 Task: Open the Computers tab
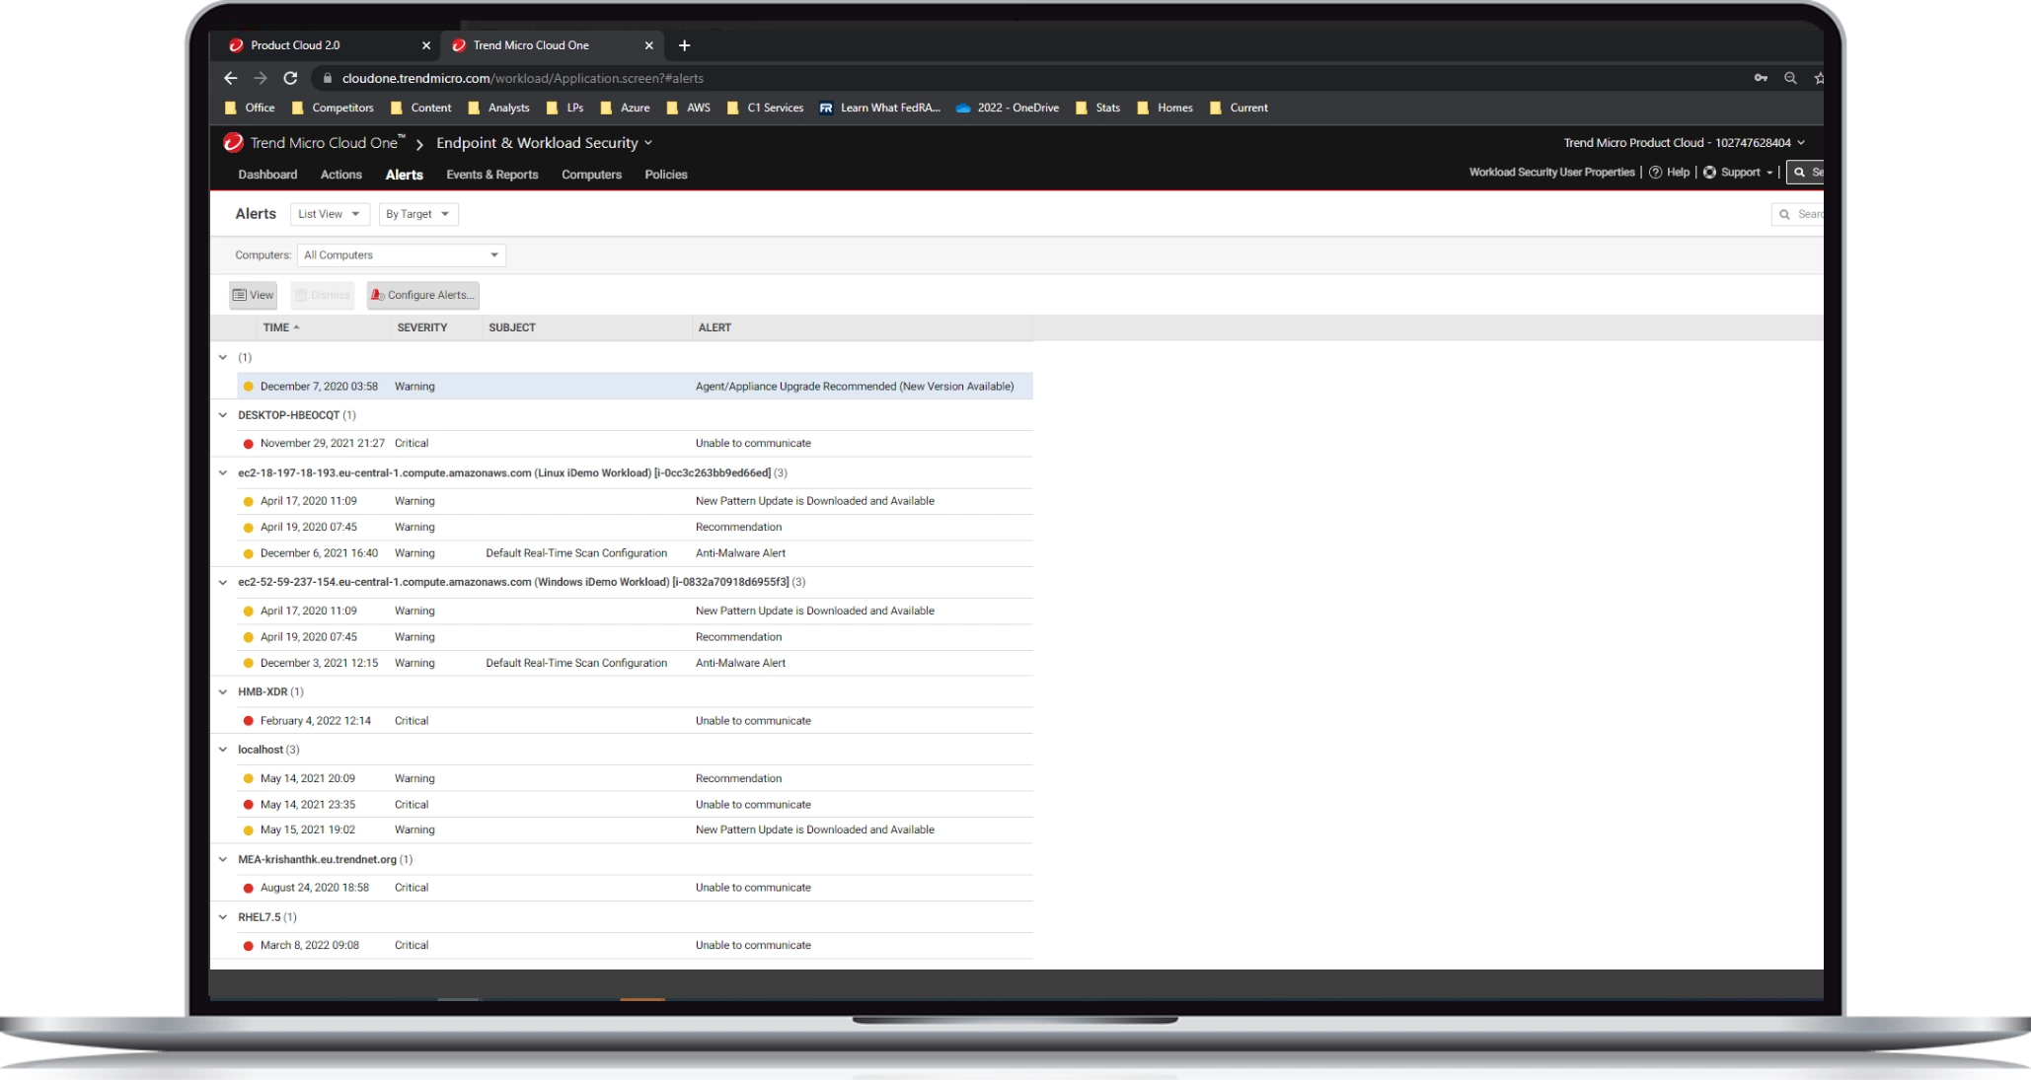click(x=591, y=175)
